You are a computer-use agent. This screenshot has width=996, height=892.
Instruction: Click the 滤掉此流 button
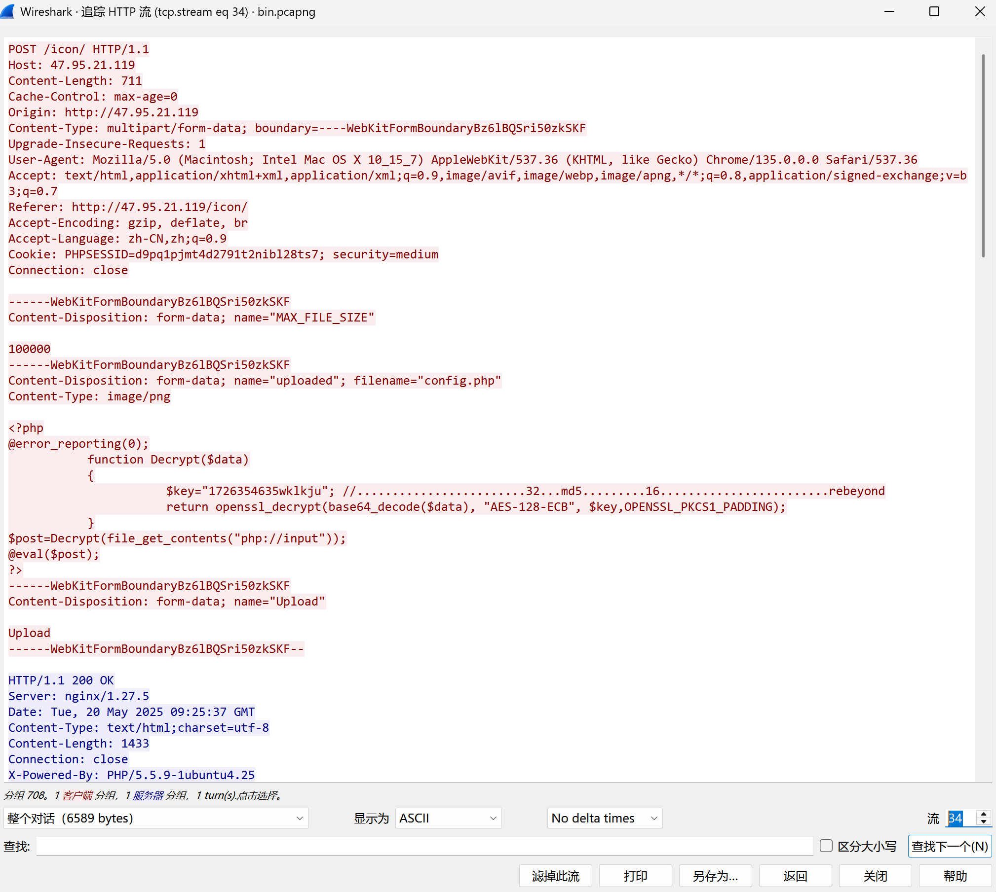pos(555,876)
